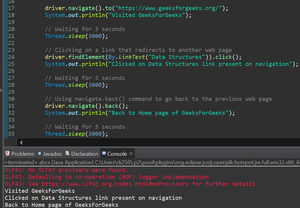Click the 'Back to Home page' console output line
The width and height of the screenshot is (300, 208).
coord(61,205)
